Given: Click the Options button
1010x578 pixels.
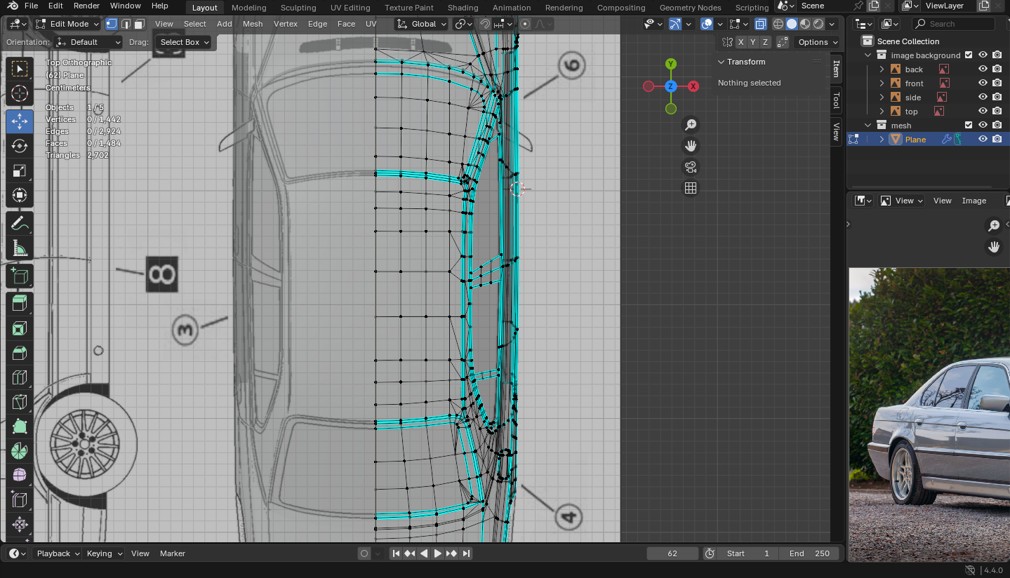Looking at the screenshot, I should 817,42.
